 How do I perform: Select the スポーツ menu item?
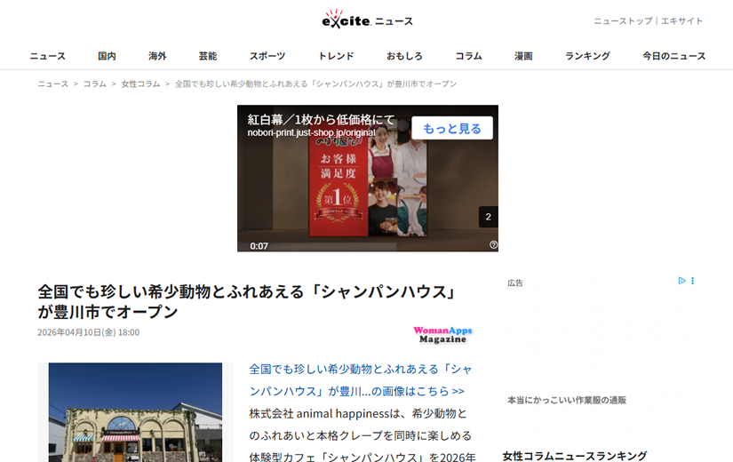tap(267, 56)
